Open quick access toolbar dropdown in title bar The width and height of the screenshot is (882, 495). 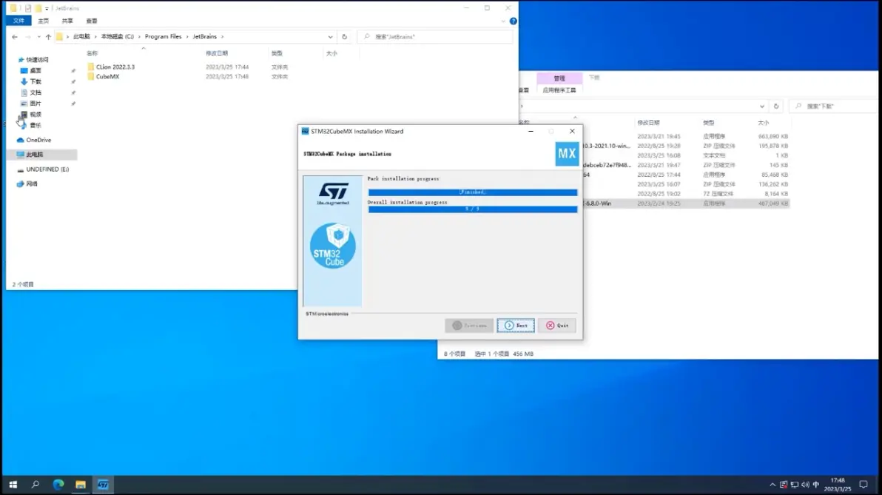pos(47,8)
